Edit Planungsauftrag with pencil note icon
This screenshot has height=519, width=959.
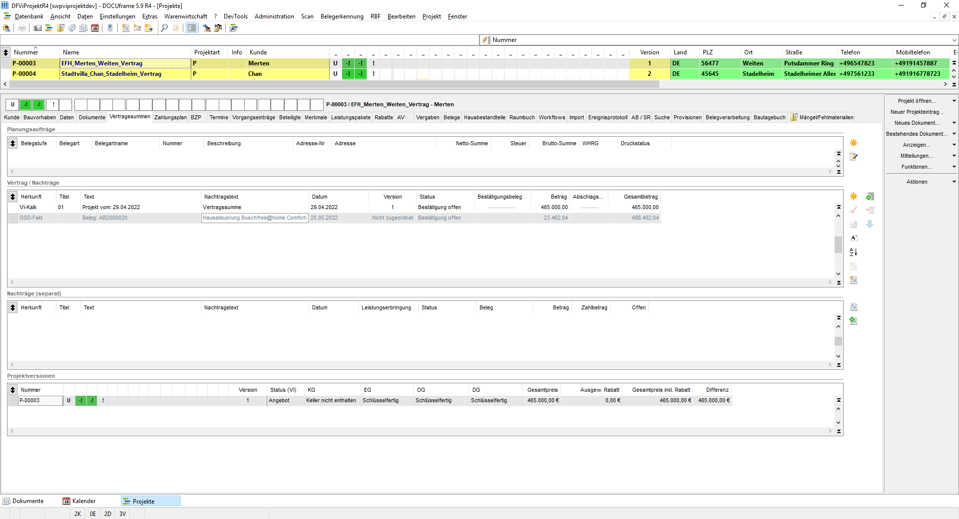(854, 157)
